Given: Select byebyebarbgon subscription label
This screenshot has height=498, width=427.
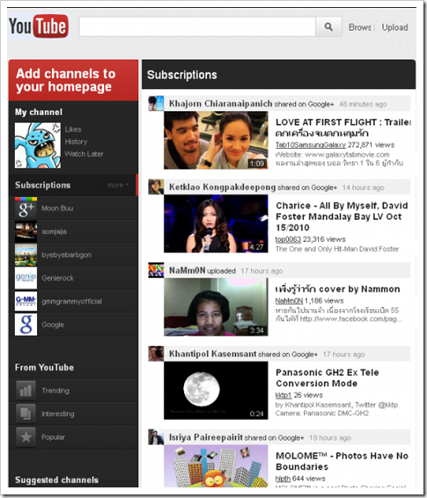Looking at the screenshot, I should [x=66, y=255].
